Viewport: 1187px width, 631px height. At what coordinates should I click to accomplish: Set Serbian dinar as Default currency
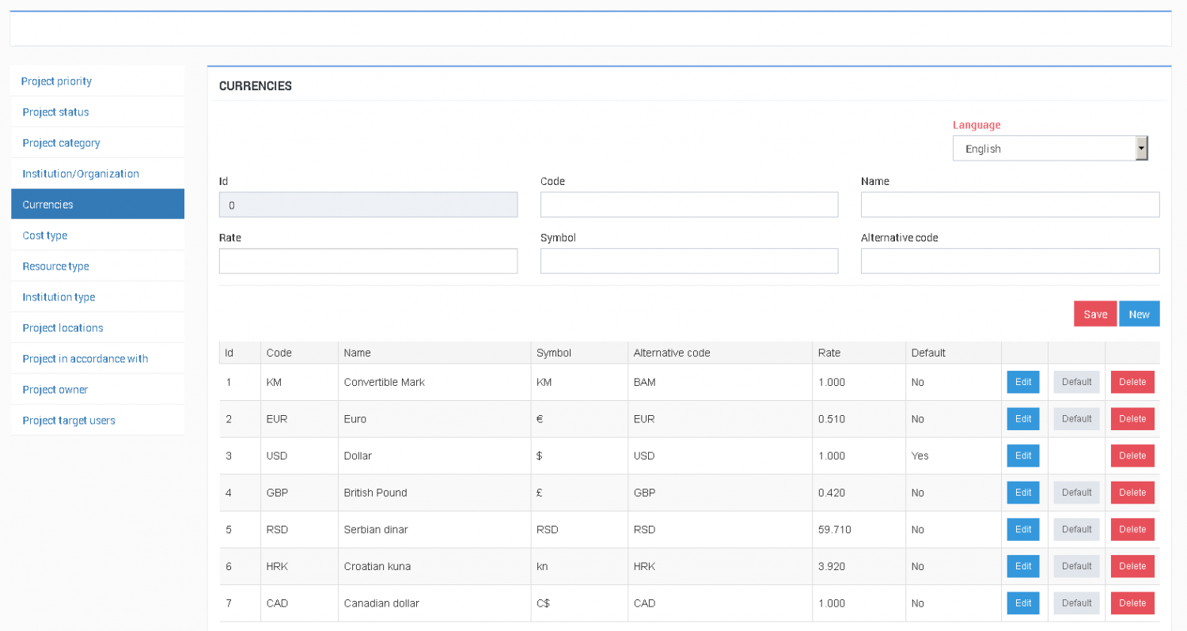(1075, 529)
